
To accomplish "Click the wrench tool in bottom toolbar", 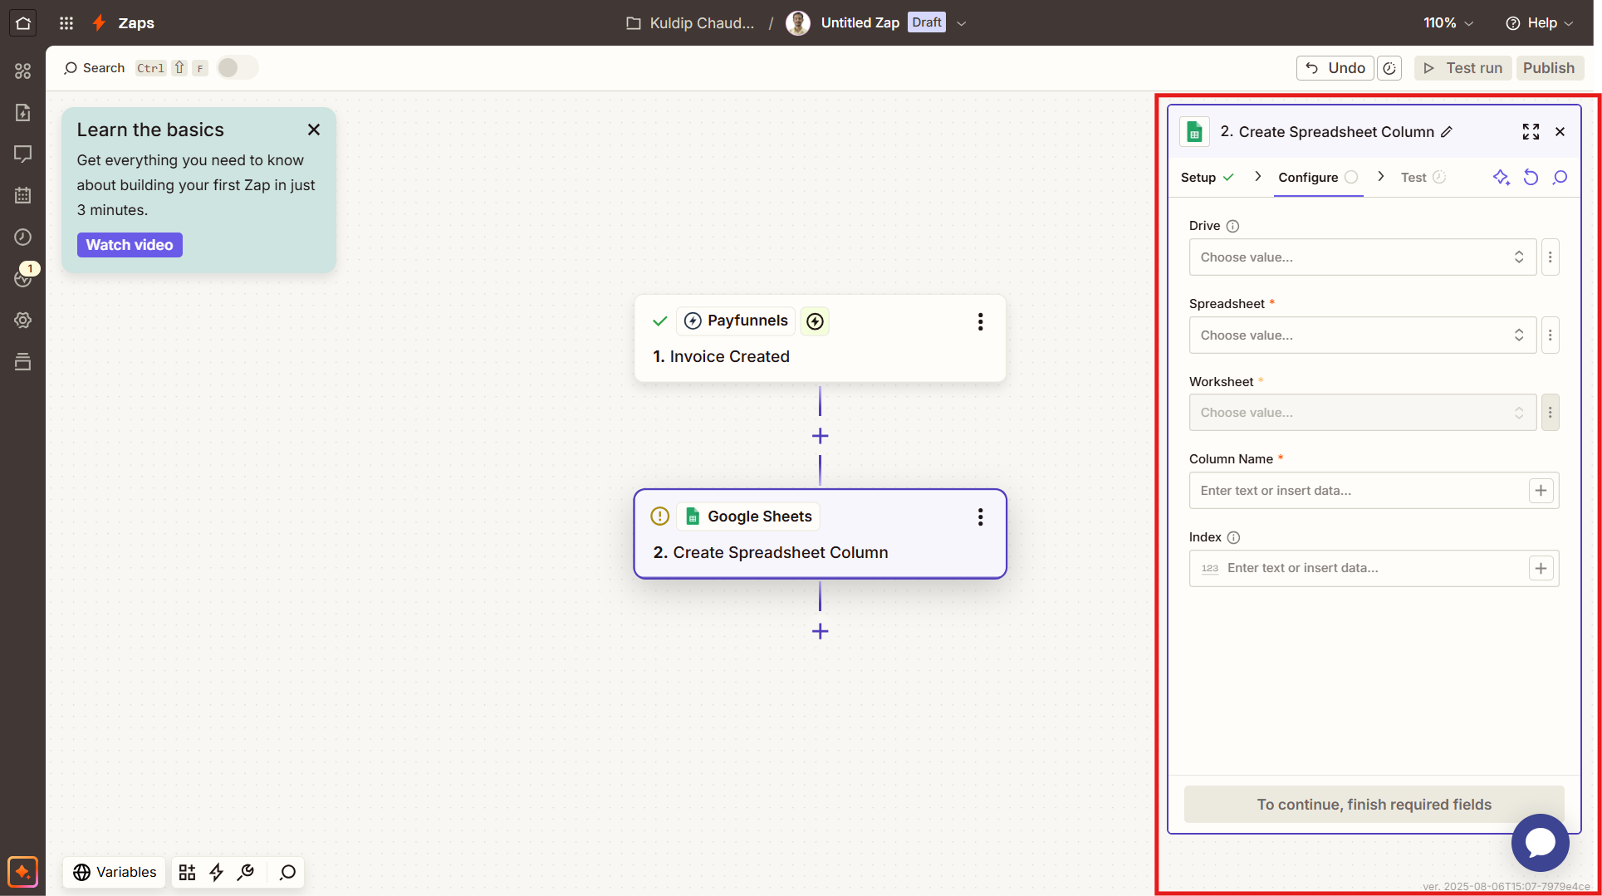I will point(246,872).
